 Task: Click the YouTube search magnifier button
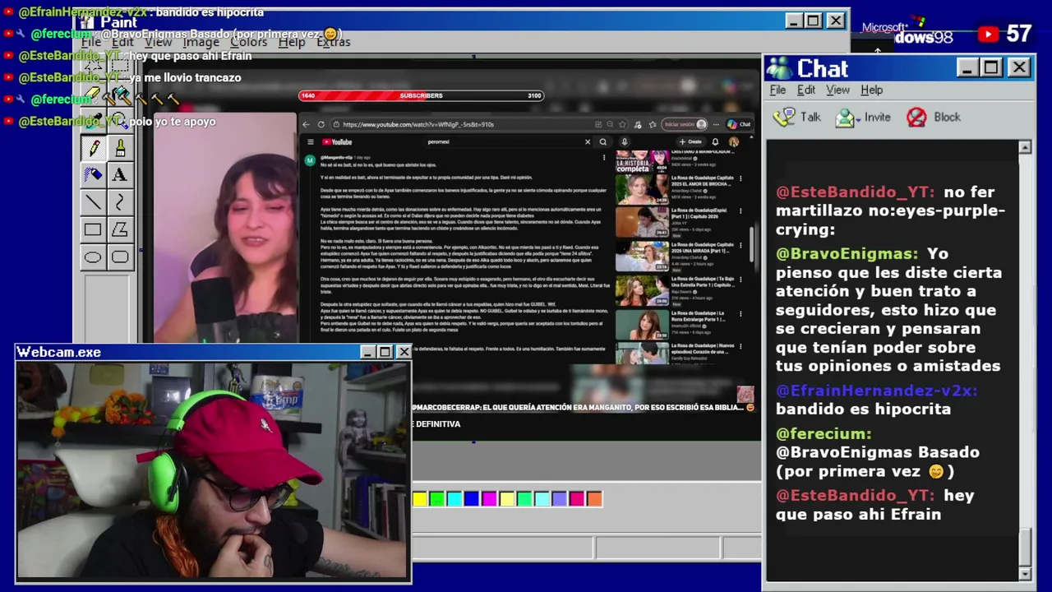point(602,141)
